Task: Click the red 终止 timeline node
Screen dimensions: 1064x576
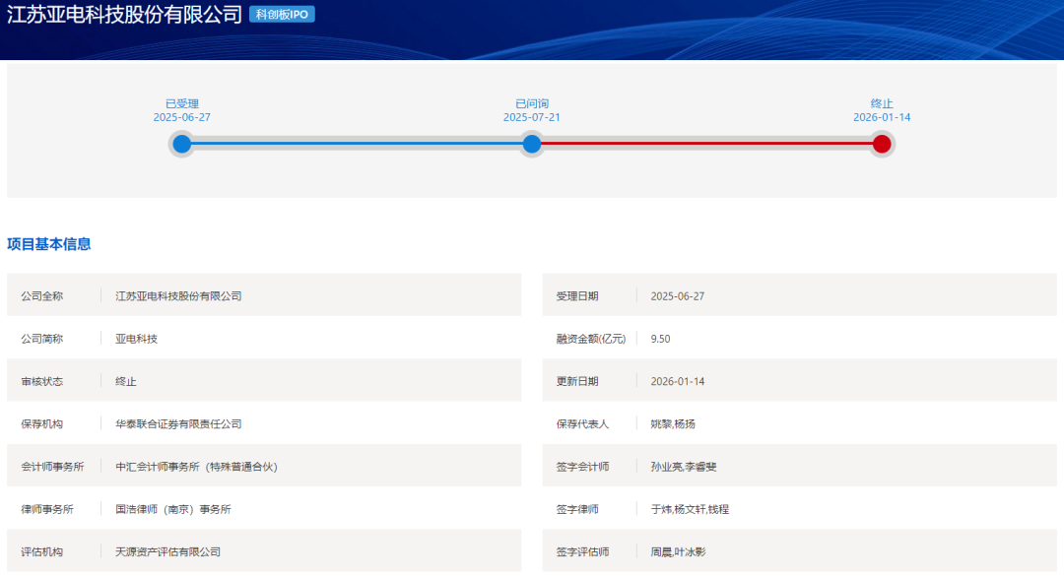Action: pos(882,145)
